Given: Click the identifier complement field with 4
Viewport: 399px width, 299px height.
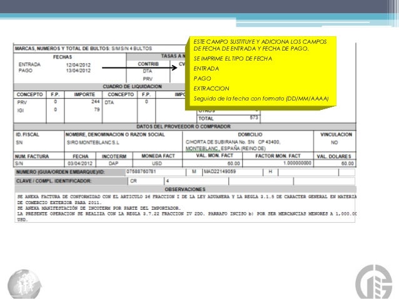Looking at the screenshot, I should point(196,181).
